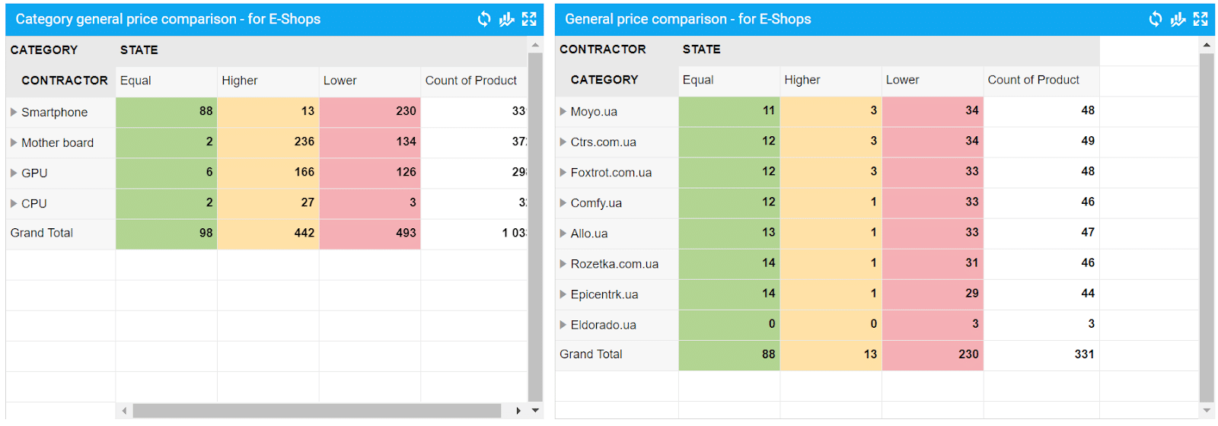Click the Lower column header in right table
The height and width of the screenshot is (426, 1218).
click(902, 80)
